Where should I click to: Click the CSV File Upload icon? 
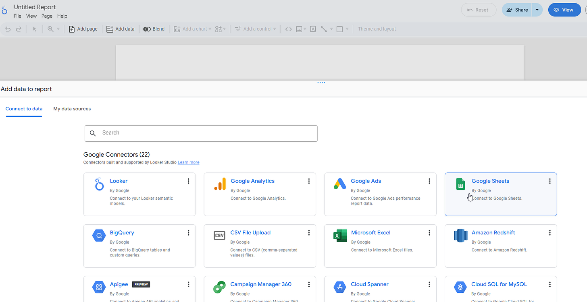point(219,236)
